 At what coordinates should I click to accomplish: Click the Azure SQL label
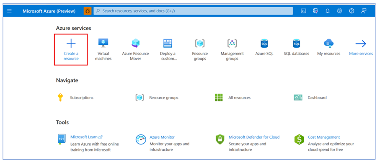tap(264, 54)
